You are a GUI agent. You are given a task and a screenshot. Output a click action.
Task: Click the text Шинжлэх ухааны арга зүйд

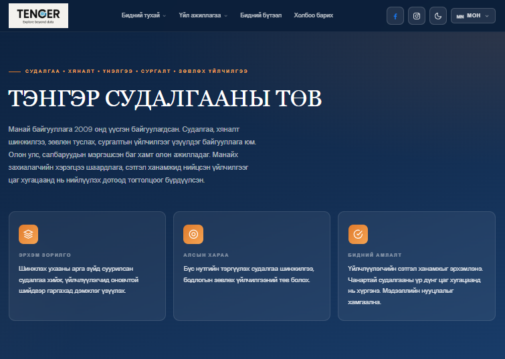(x=79, y=279)
